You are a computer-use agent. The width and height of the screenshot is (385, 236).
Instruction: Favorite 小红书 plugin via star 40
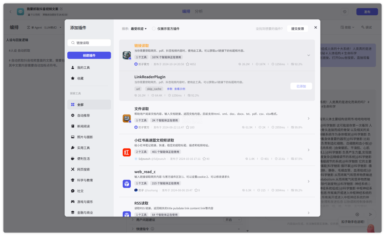tap(204, 159)
